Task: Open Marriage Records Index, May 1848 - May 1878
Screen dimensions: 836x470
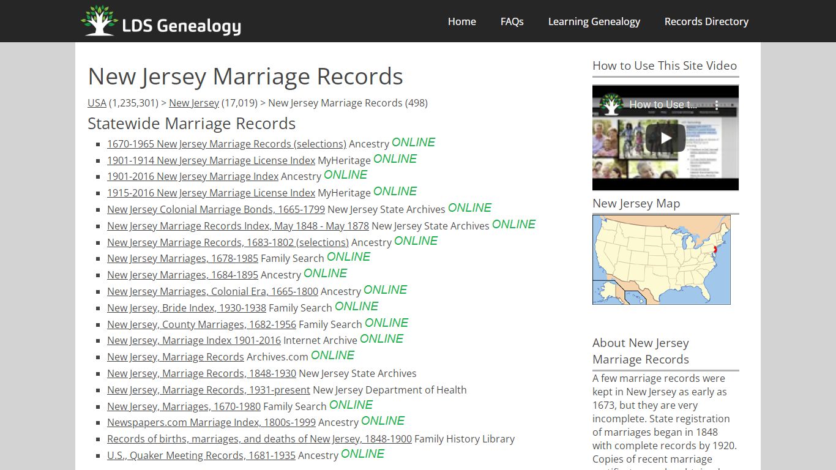Action: pyautogui.click(x=238, y=226)
